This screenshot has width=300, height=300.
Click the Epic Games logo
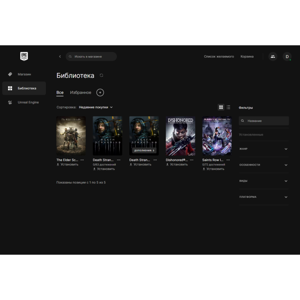coord(24,56)
